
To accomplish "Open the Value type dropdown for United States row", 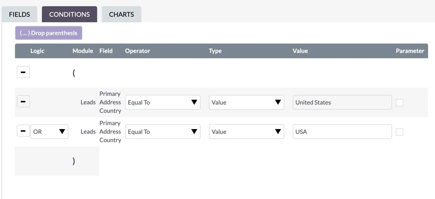I will click(246, 102).
